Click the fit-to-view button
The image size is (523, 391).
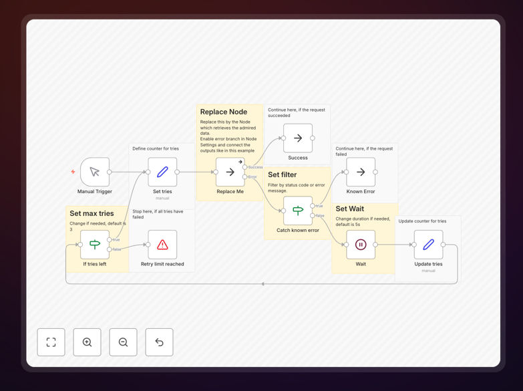click(51, 342)
